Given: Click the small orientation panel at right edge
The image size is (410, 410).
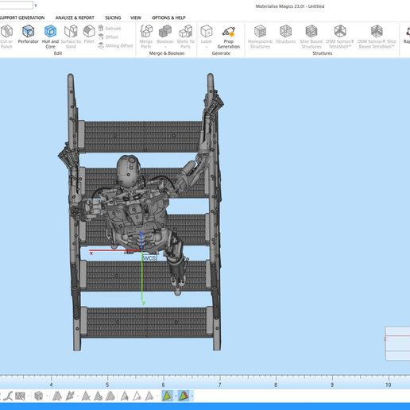Looking at the screenshot, I should click(397, 343).
